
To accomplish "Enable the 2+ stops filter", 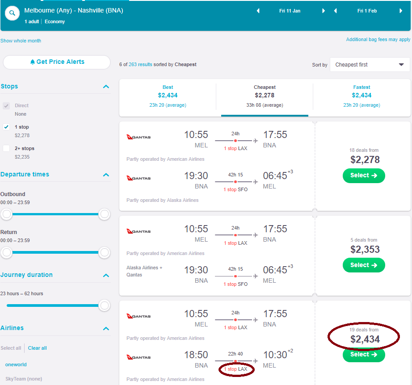I will pyautogui.click(x=6, y=148).
